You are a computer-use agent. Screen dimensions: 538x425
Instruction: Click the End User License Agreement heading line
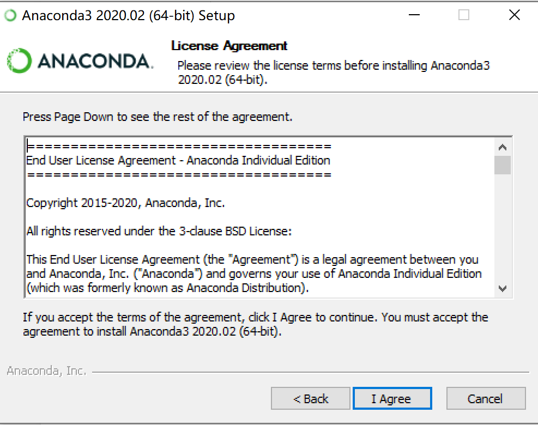point(178,160)
